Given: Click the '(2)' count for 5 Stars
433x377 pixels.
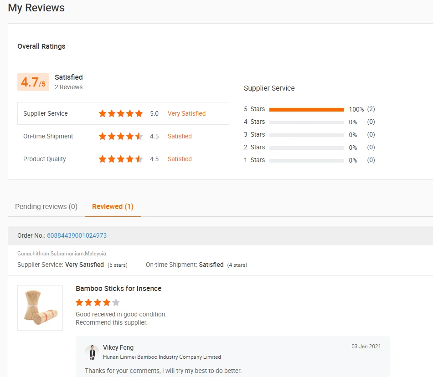Looking at the screenshot, I should coord(371,109).
